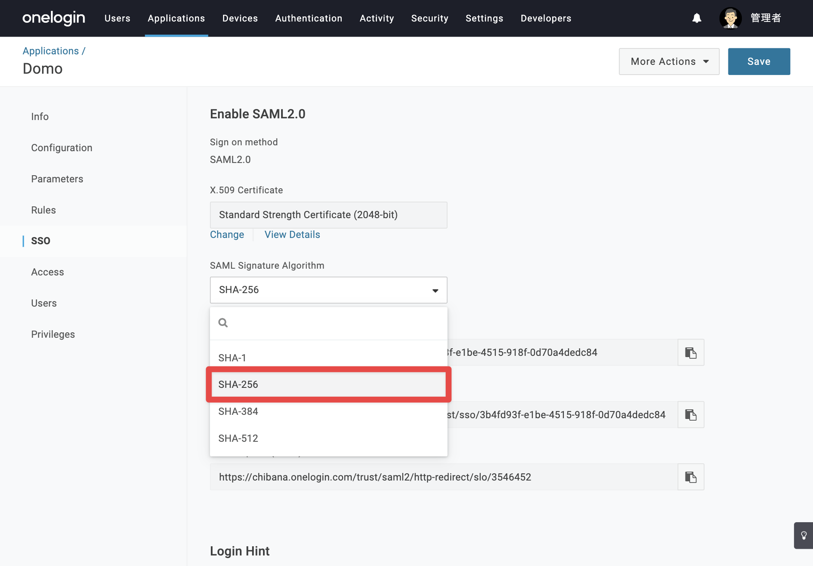The height and width of the screenshot is (566, 813).
Task: Open the Developers top menu
Action: pyautogui.click(x=546, y=18)
